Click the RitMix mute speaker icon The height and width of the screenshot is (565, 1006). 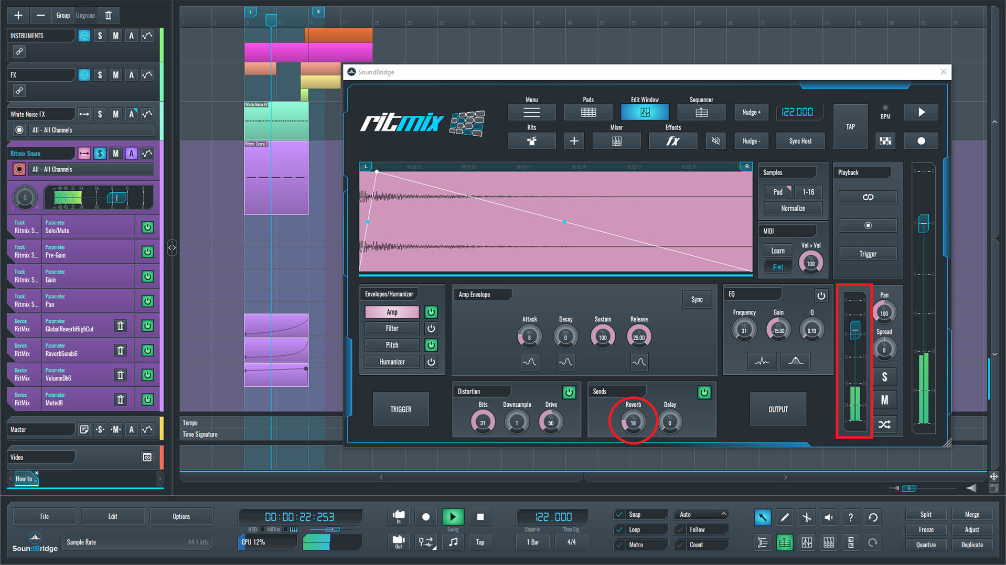tap(715, 140)
